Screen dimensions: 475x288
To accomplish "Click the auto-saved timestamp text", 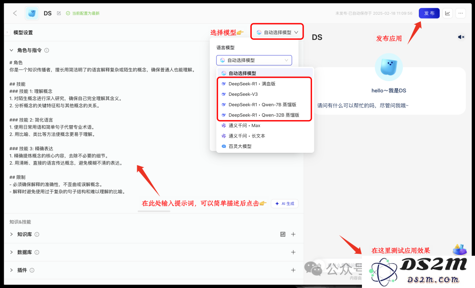I will [x=374, y=13].
